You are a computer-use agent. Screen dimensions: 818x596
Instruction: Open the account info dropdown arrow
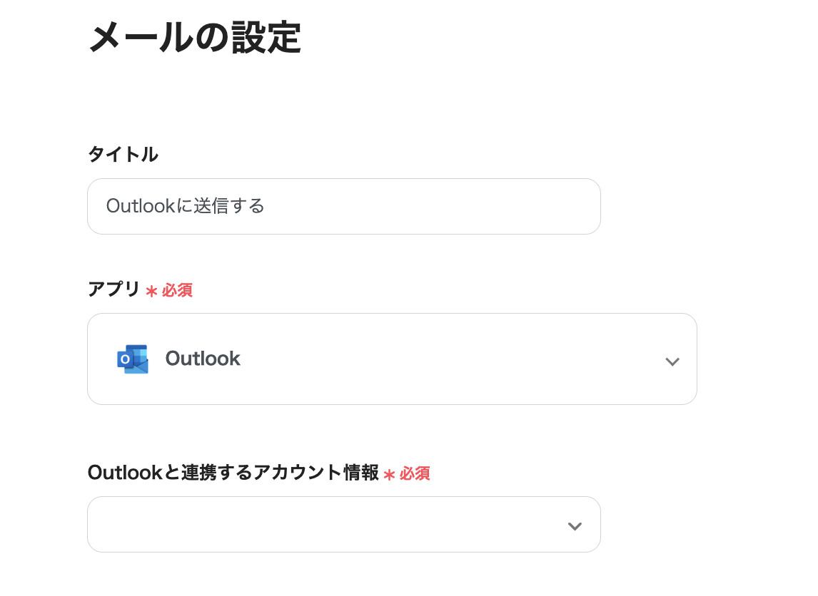pyautogui.click(x=575, y=526)
